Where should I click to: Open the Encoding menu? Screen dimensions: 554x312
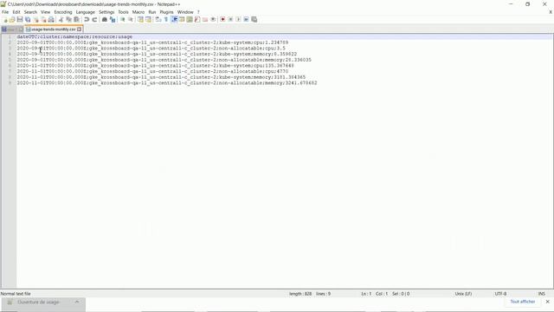tap(63, 12)
